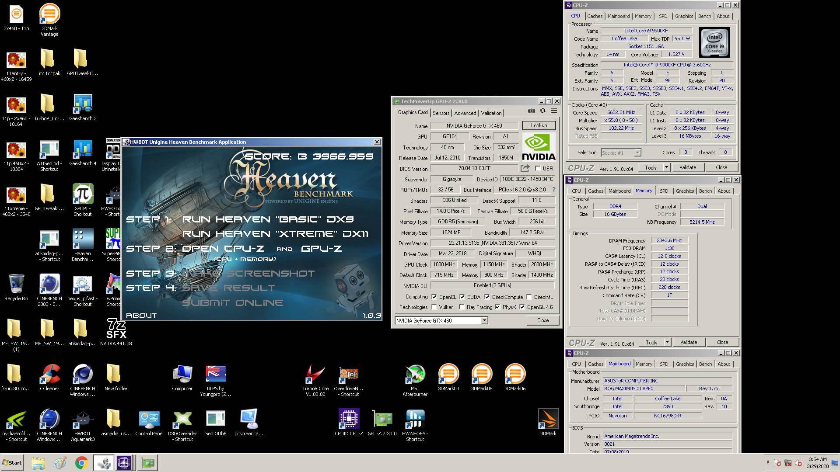Open the Computer desktop icon
Screen dimensions: 840x472
click(182, 377)
